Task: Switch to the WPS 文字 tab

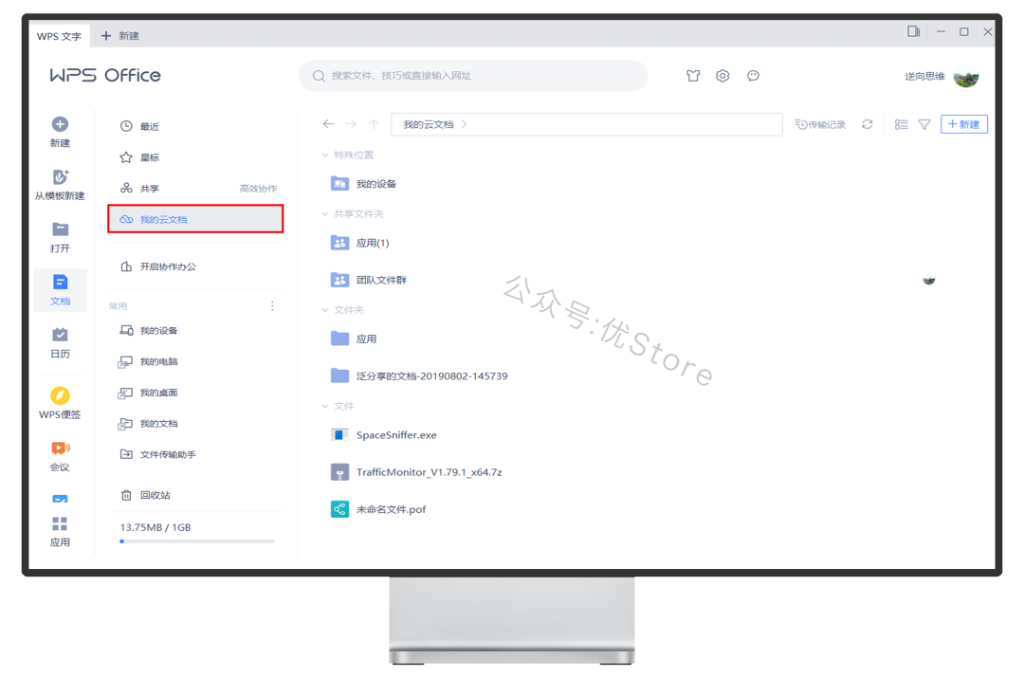Action: 59,36
